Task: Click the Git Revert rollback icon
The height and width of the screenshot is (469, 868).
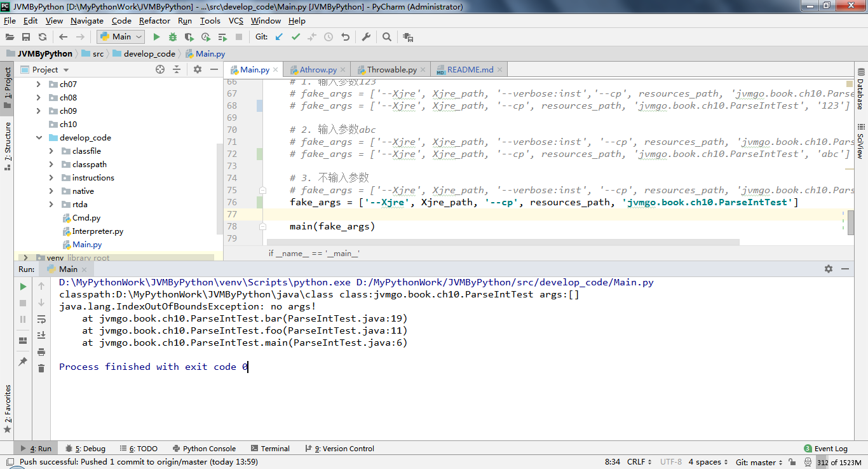Action: (x=345, y=37)
